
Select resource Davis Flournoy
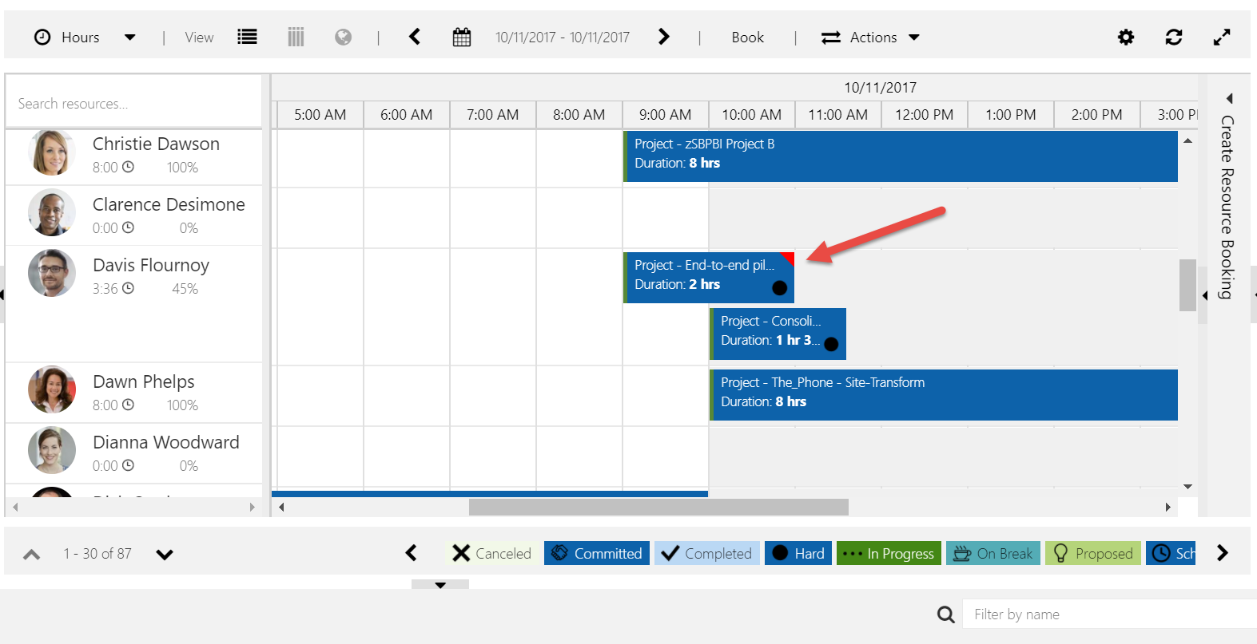151,265
